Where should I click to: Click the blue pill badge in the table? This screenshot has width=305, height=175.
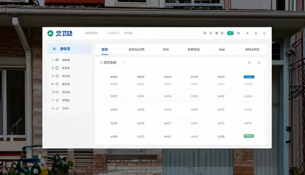(249, 77)
